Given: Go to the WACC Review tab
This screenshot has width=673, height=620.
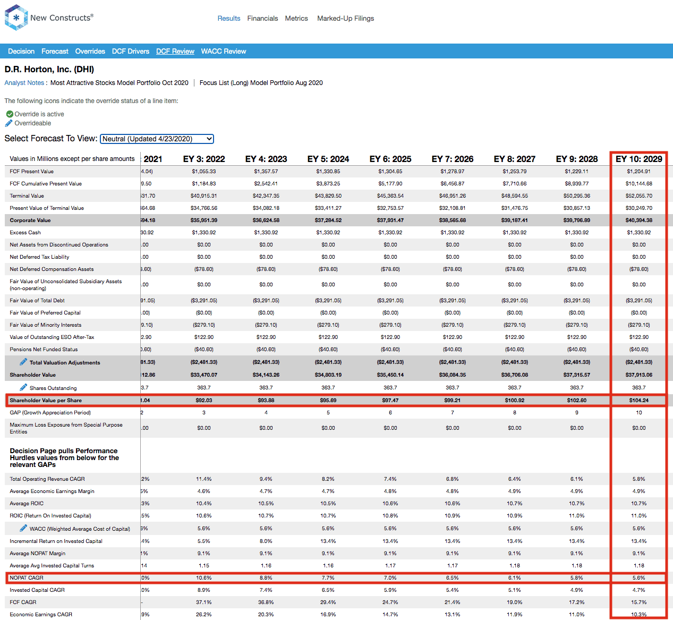Looking at the screenshot, I should 224,52.
